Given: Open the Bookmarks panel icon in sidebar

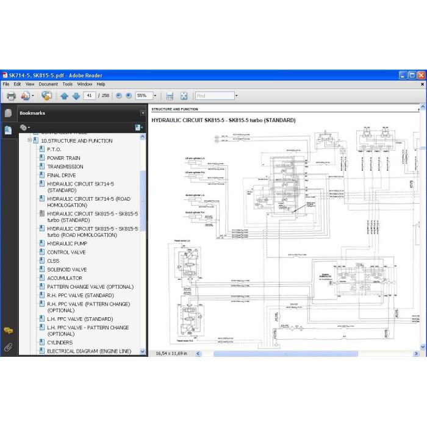Looking at the screenshot, I should click(x=8, y=130).
